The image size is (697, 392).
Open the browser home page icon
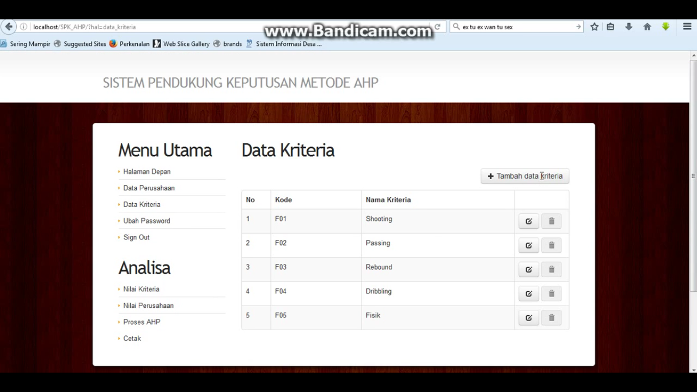click(647, 27)
